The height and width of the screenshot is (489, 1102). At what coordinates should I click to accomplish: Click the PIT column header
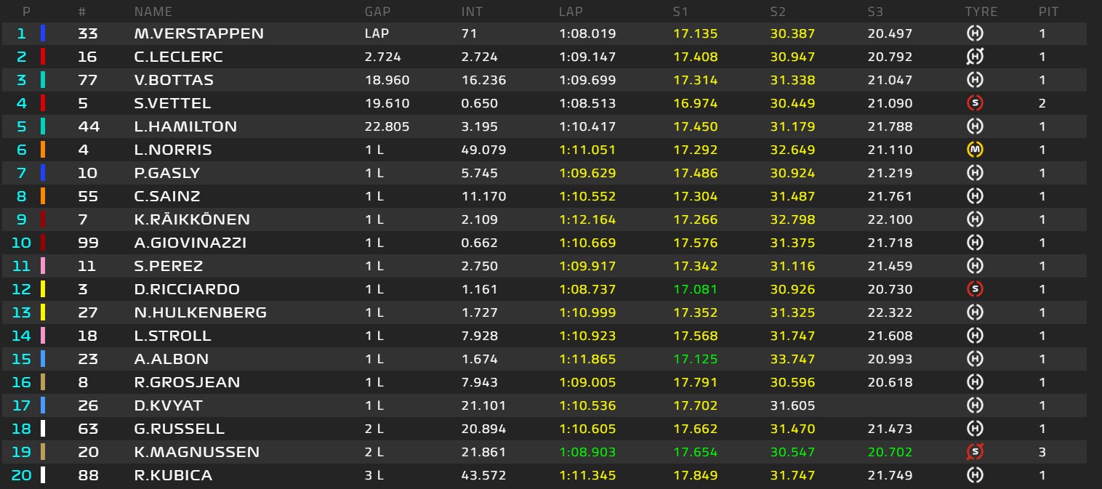(1048, 12)
